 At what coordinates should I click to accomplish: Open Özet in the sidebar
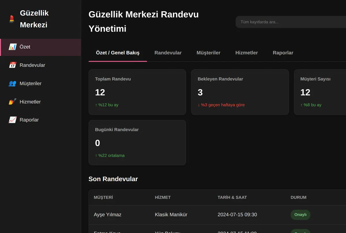[x=40, y=47]
